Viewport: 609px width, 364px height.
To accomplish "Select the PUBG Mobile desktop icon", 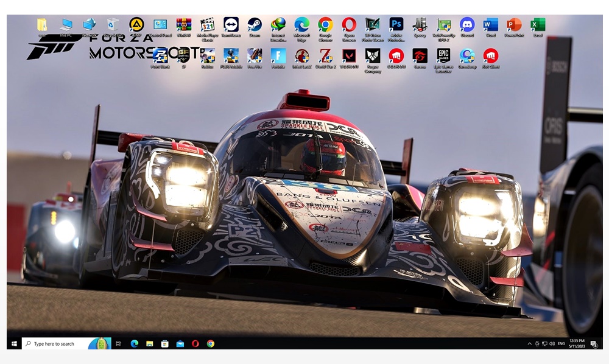I will tap(231, 57).
